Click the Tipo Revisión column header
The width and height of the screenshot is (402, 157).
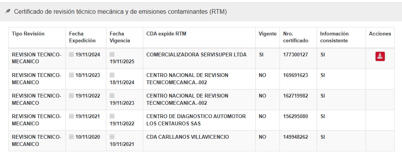(28, 34)
